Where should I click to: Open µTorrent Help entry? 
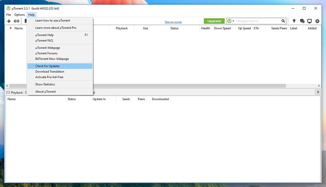(60, 35)
